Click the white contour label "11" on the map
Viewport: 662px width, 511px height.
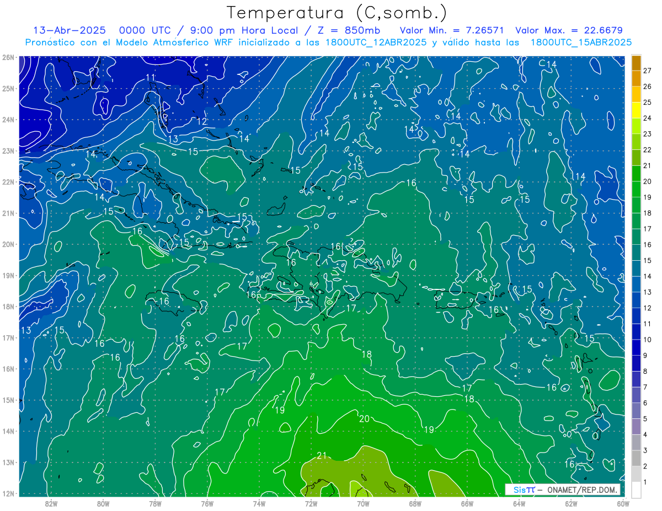151,77
